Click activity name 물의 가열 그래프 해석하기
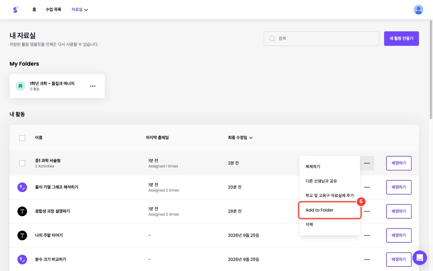 57,187
